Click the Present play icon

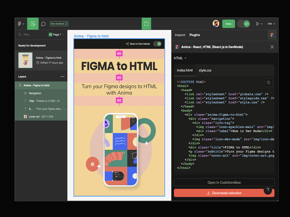257,24
